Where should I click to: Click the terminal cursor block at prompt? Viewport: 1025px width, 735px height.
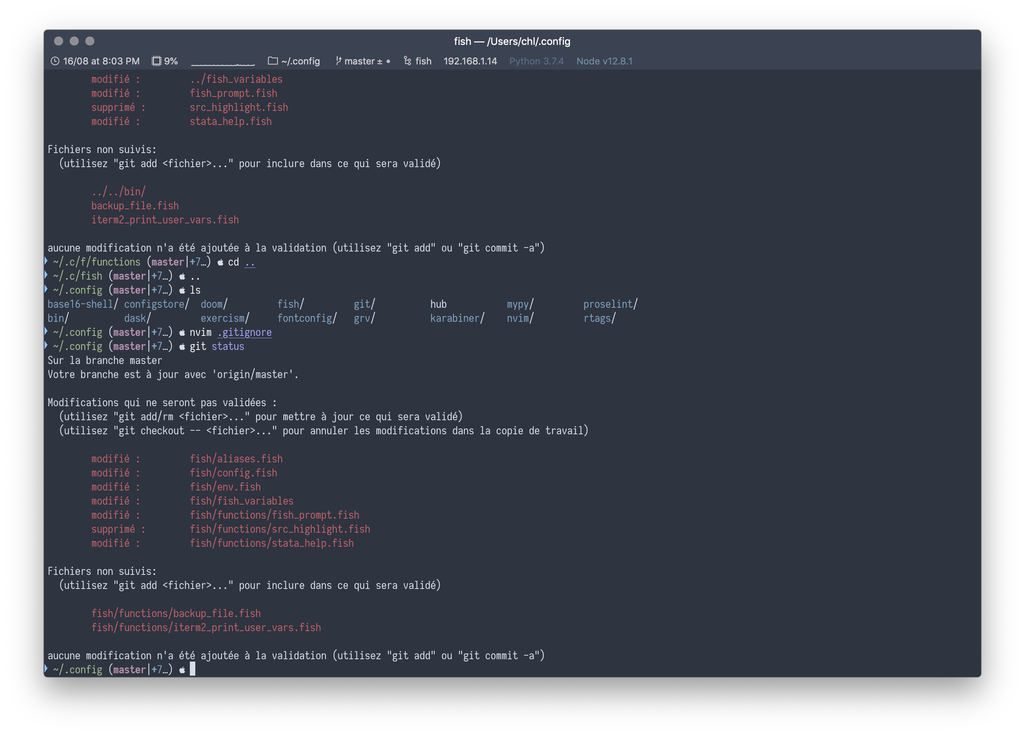(x=193, y=669)
